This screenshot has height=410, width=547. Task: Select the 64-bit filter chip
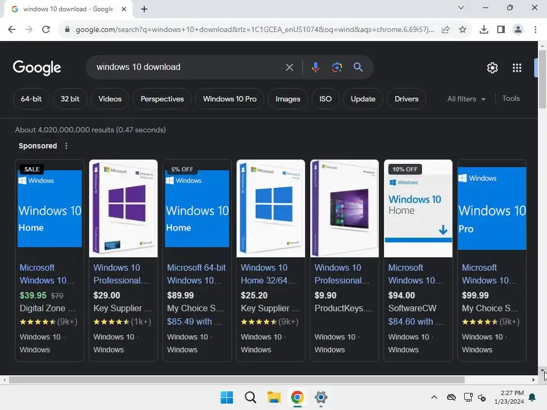coord(31,99)
